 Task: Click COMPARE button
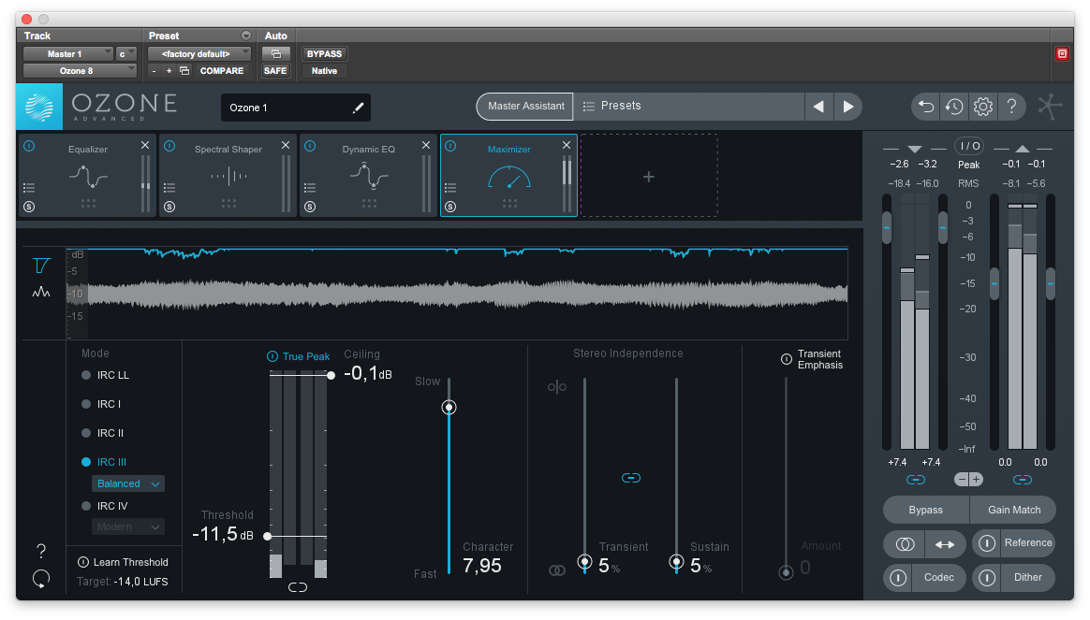[x=222, y=71]
